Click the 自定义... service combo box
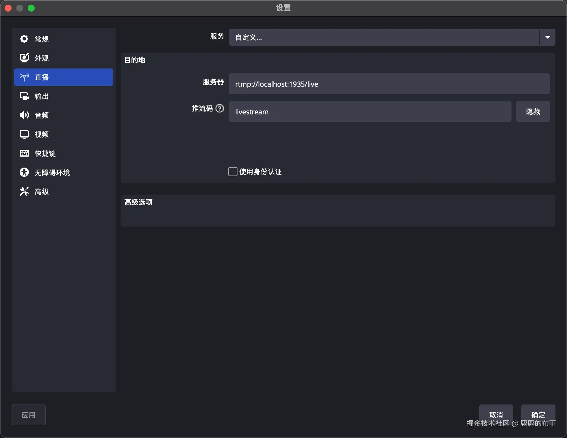Screen dimensions: 567x438 tap(384, 37)
